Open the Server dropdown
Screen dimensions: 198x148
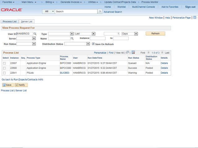click(x=34, y=38)
